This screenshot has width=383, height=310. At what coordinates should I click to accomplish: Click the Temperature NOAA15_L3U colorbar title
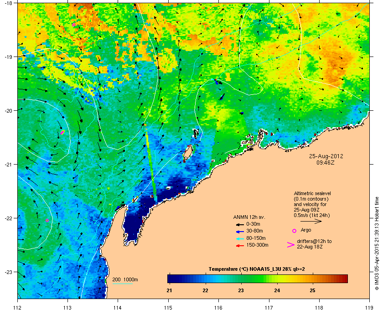[x=257, y=269]
